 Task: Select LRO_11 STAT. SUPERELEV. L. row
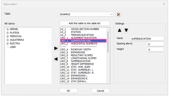pyautogui.click(x=83, y=70)
